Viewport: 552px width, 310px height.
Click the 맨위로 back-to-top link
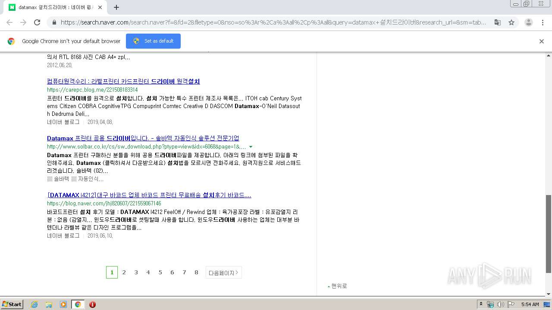[x=337, y=286]
